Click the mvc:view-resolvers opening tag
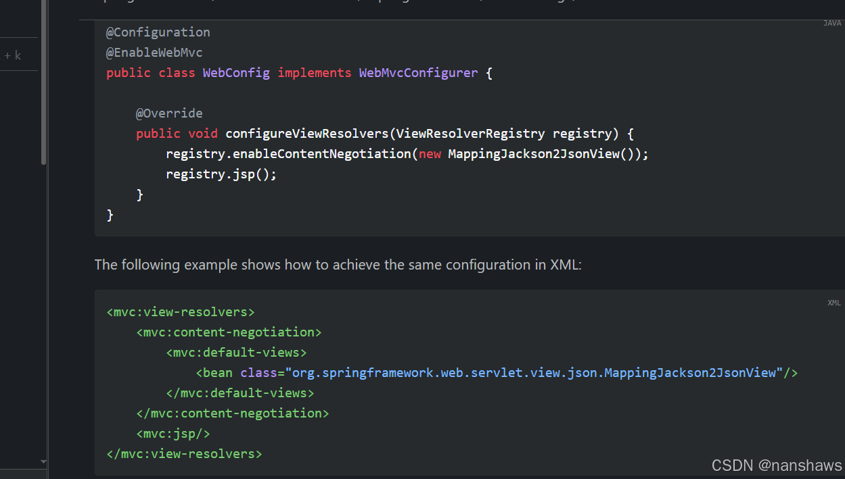The width and height of the screenshot is (845, 479). (x=180, y=311)
